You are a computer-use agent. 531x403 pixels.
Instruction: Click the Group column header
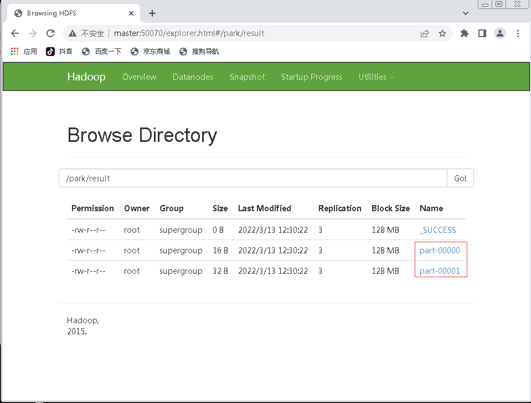(171, 208)
